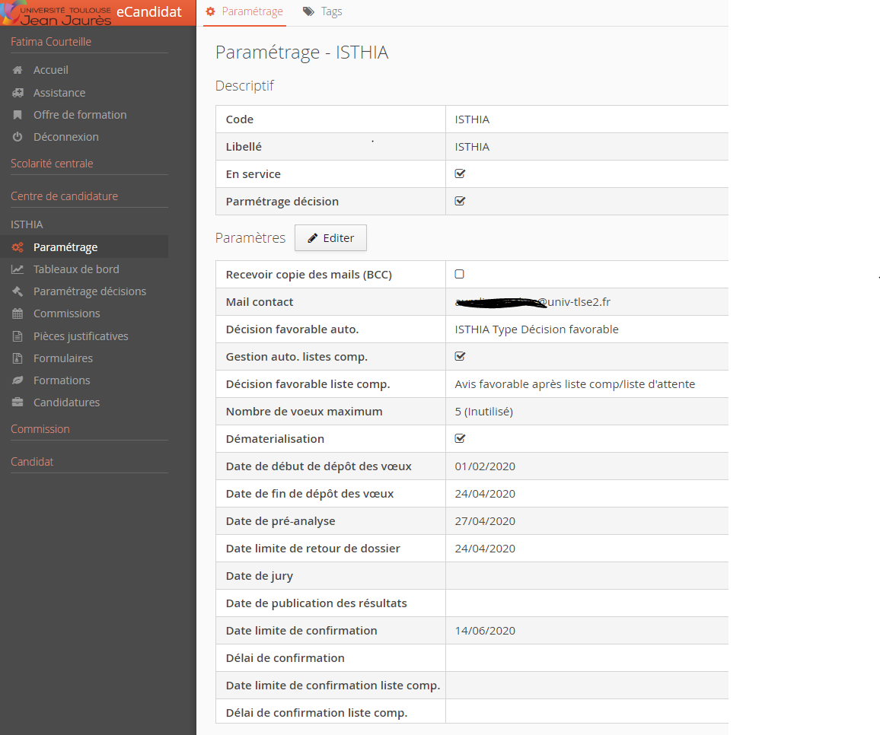
Task: Click the Candidatures briefcase icon
Action: tap(18, 402)
